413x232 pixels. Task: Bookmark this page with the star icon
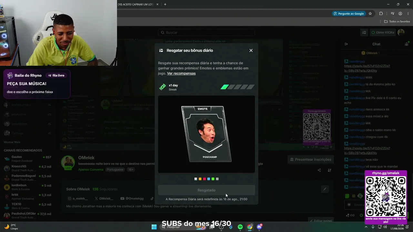click(370, 14)
